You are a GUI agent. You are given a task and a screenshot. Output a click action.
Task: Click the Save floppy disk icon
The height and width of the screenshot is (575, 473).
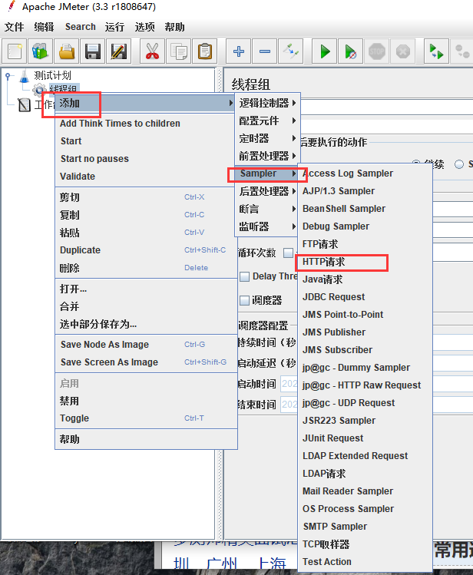93,51
